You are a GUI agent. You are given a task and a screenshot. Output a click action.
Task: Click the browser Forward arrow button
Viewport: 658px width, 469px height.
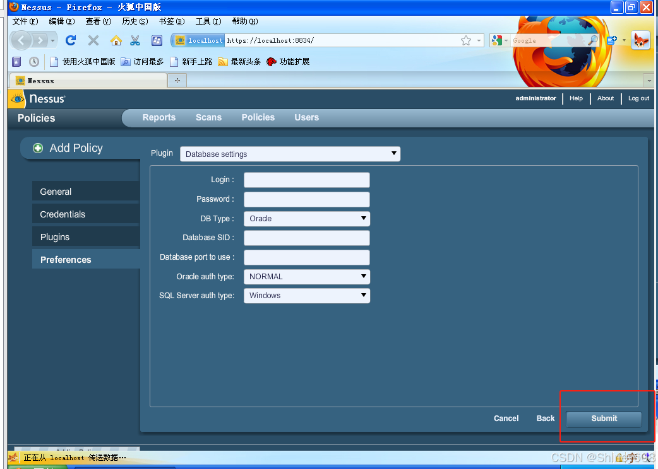[40, 40]
